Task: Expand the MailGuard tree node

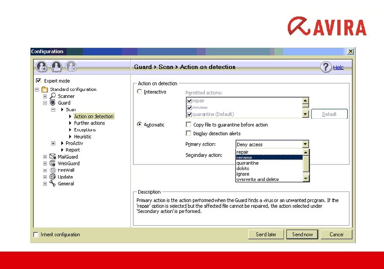Action: click(x=45, y=157)
